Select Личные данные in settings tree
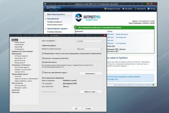The width and height of the screenshot is (169, 113). (20, 85)
